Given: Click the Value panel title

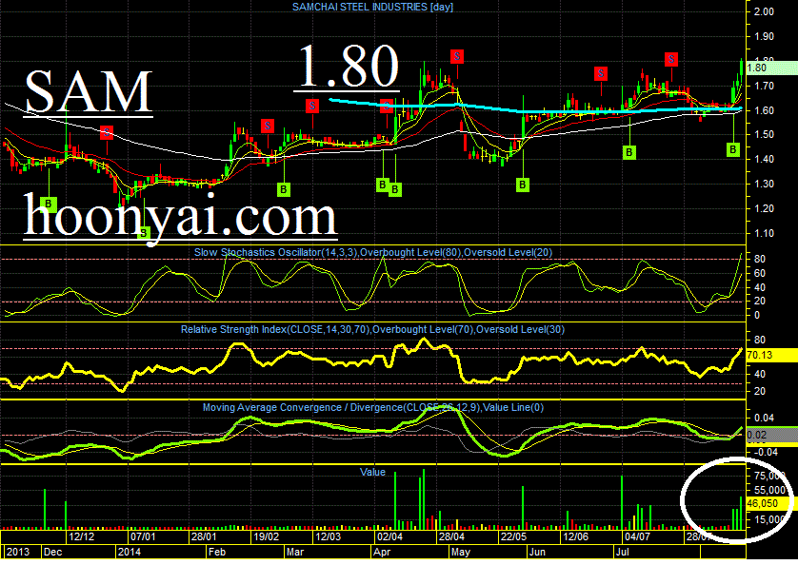Looking at the screenshot, I should [x=372, y=472].
